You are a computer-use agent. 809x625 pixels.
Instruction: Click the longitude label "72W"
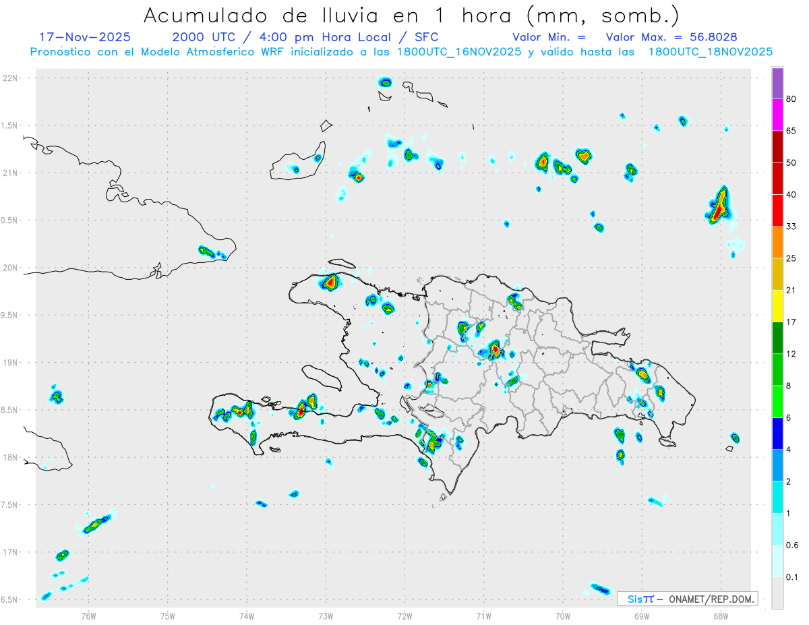tap(404, 616)
